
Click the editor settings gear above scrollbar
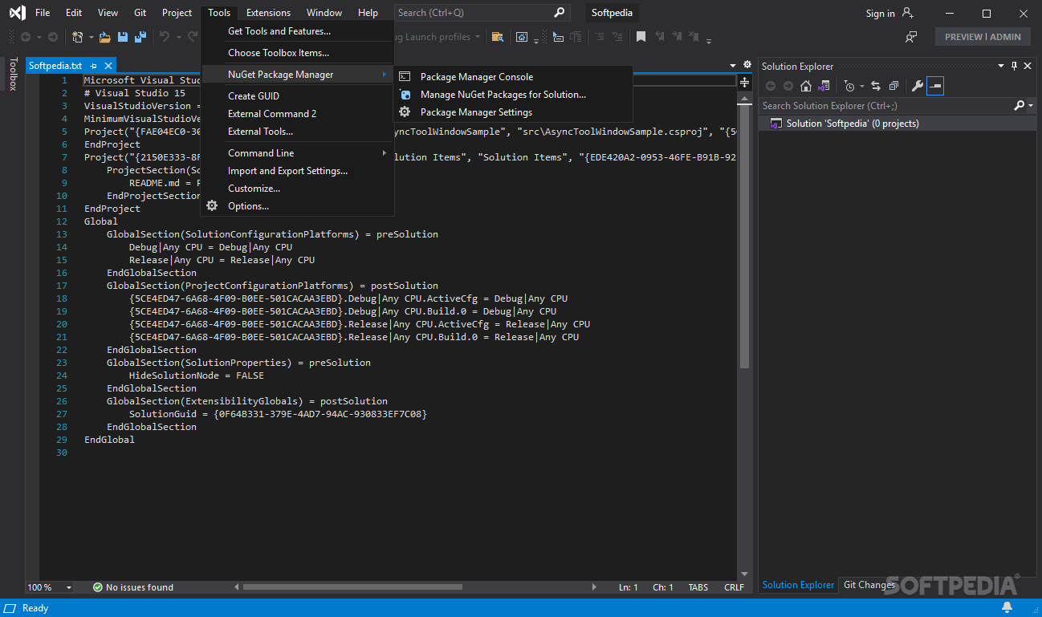coord(747,65)
